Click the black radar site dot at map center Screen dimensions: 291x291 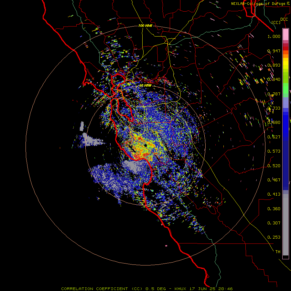point(146,145)
